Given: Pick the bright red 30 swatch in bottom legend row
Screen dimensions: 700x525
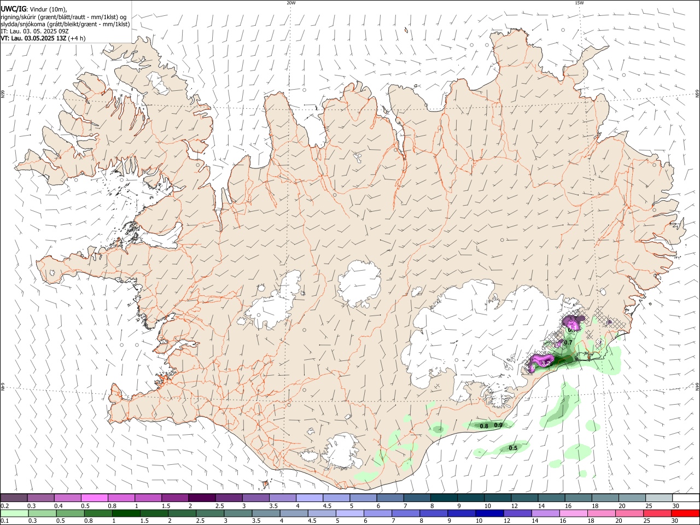Looking at the screenshot, I should [685, 513].
